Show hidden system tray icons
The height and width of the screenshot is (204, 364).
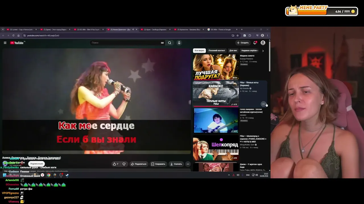pos(229,175)
